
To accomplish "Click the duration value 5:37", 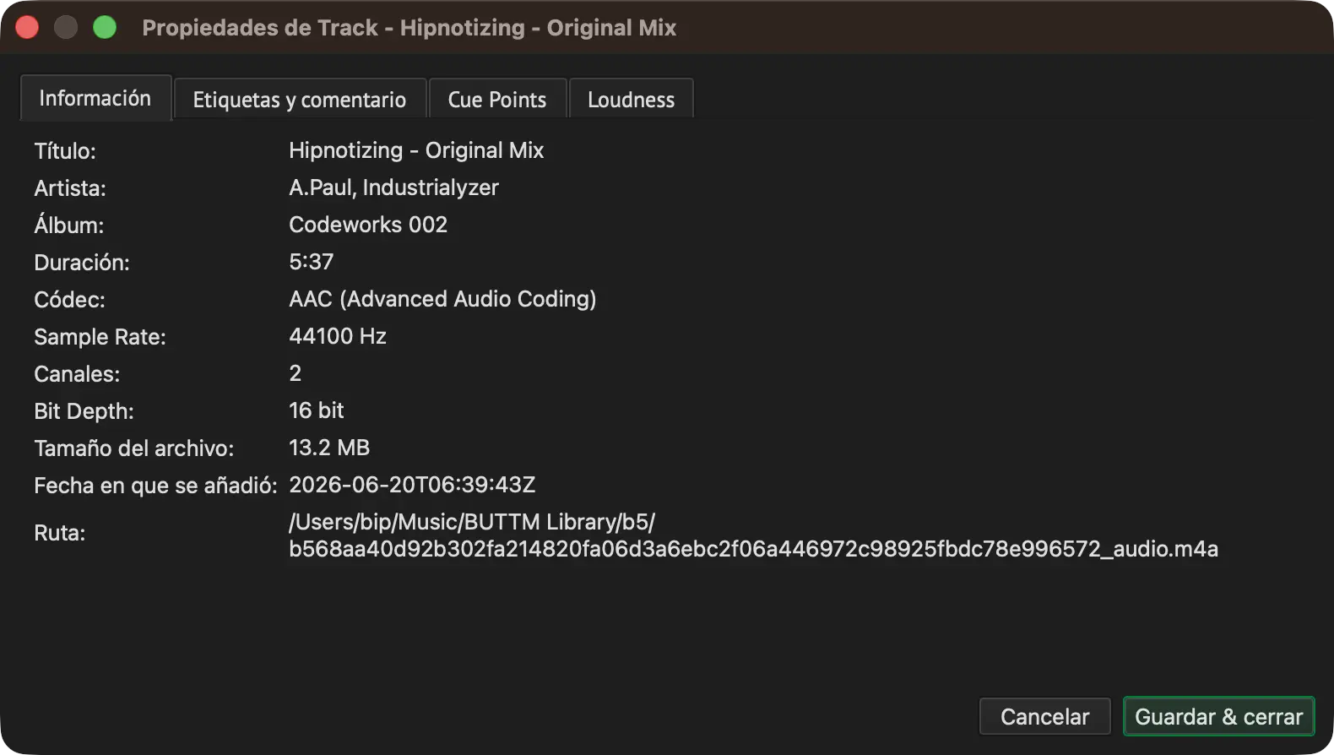I will [312, 262].
